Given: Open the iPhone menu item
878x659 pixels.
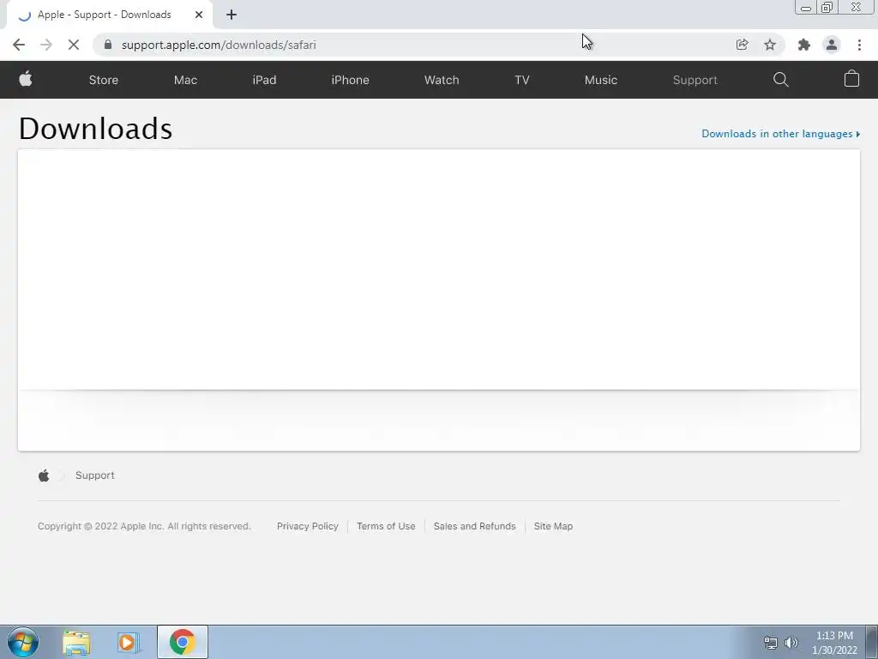Looking at the screenshot, I should (350, 80).
